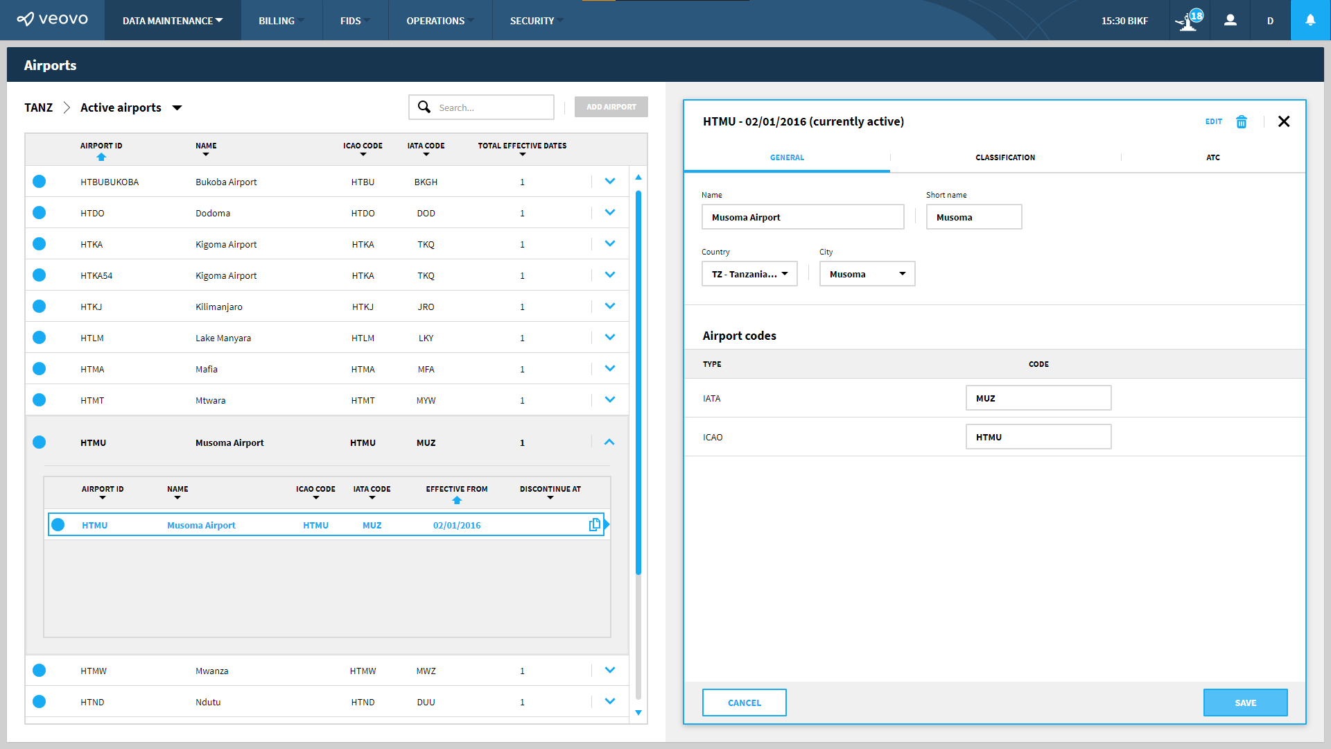
Task: Expand the Kilimanjaro airport row details
Action: pyautogui.click(x=609, y=306)
